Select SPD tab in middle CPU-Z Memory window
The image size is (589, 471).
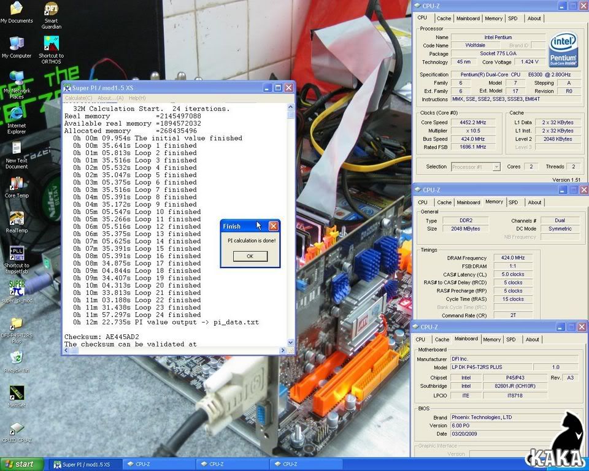pyautogui.click(x=513, y=202)
